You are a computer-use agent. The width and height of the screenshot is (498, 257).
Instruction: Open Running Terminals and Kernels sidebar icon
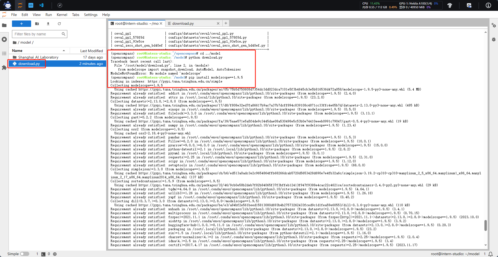pyautogui.click(x=4, y=39)
